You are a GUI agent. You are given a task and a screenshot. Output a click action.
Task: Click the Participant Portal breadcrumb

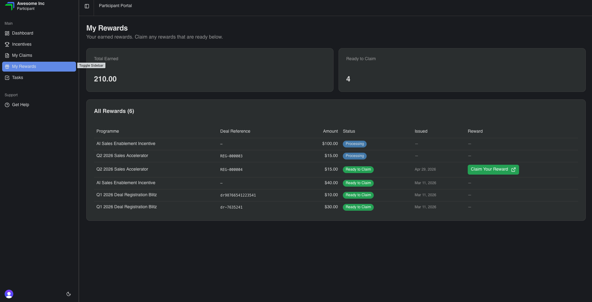[115, 6]
